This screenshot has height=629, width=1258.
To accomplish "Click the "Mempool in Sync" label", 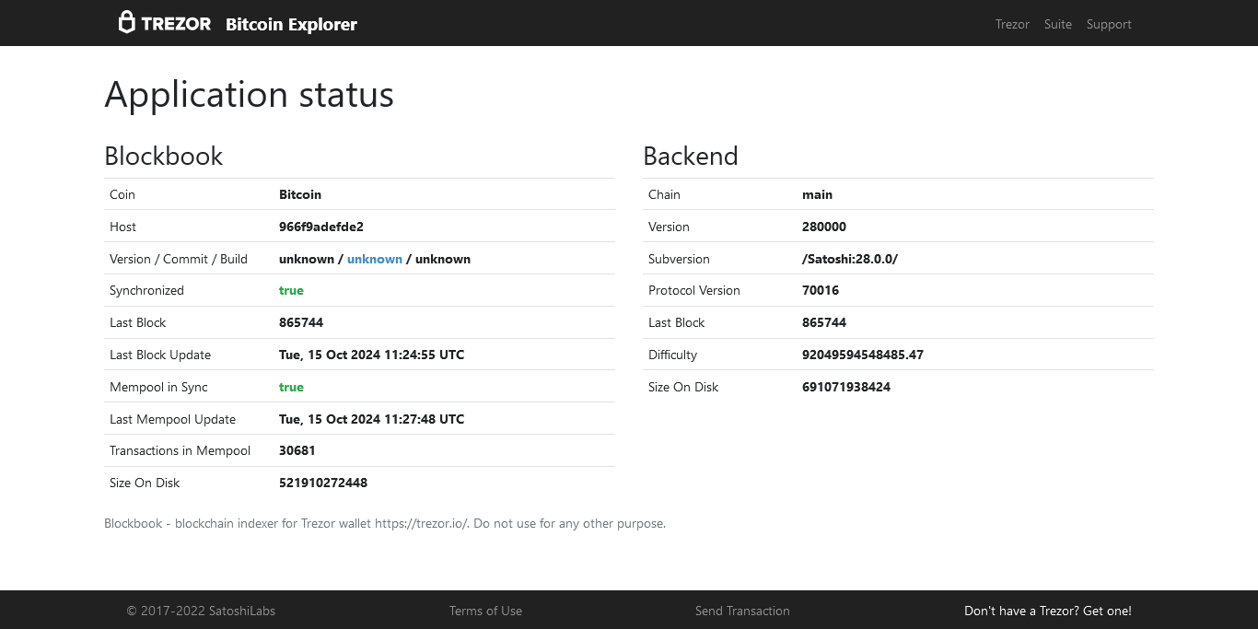I will tap(158, 387).
